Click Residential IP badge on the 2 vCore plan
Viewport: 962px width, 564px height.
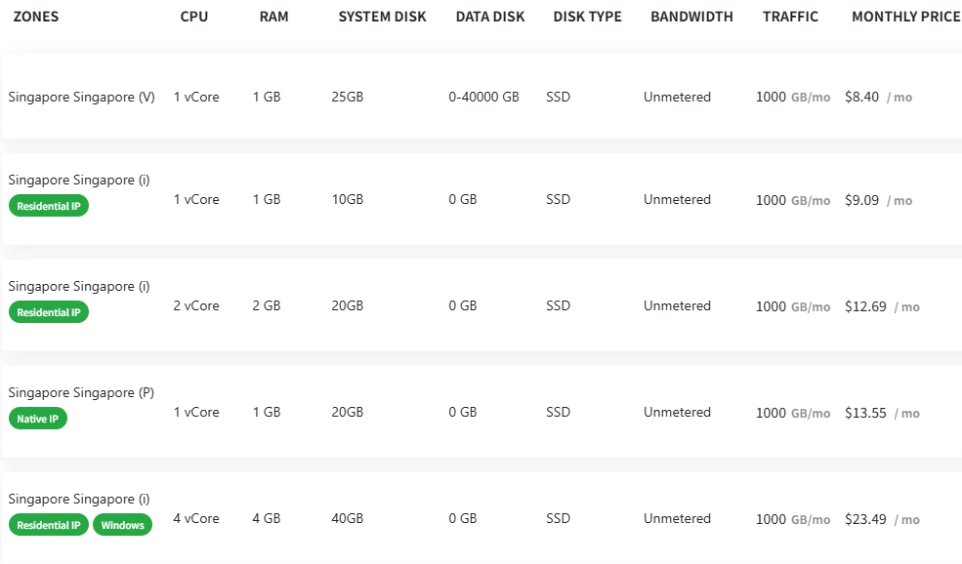pyautogui.click(x=49, y=312)
